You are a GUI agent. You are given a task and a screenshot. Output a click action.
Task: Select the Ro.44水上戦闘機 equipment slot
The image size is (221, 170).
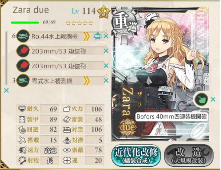pos(61,36)
